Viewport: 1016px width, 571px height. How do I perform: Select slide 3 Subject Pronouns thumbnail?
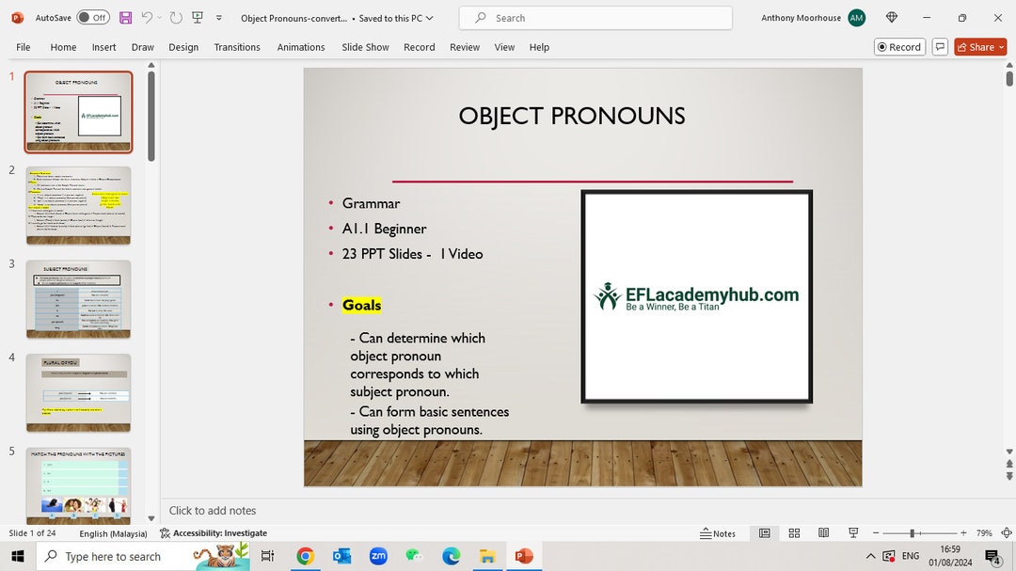78,298
